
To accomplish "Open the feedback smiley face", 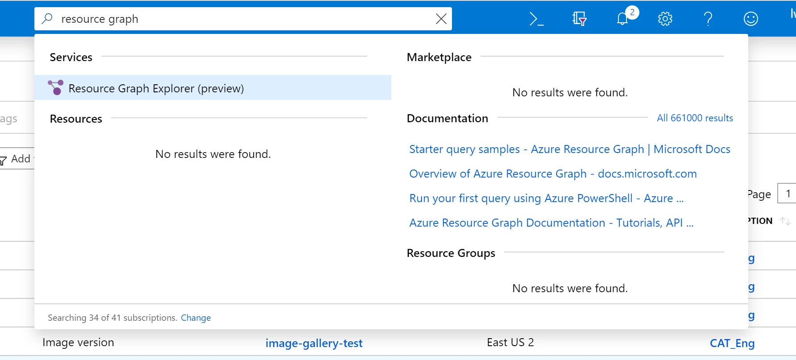I will 750,19.
